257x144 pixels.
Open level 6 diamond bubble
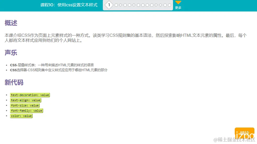134,5
